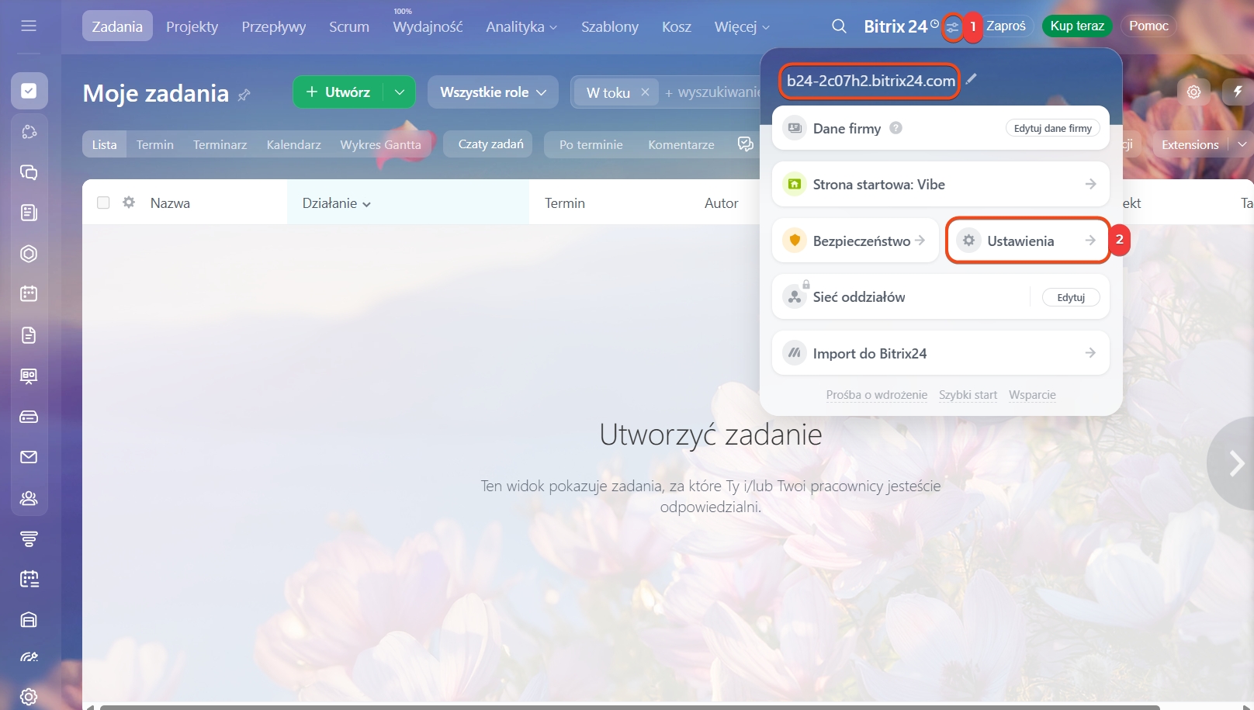The image size is (1254, 710).
Task: Click the horizontal scrollbar at bottom
Action: pyautogui.click(x=629, y=707)
